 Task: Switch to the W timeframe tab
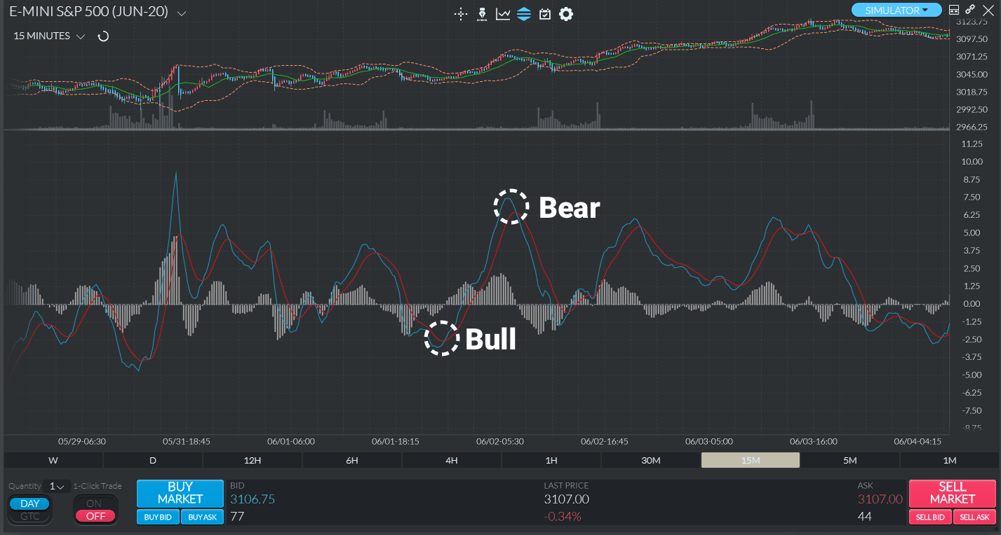tap(53, 460)
